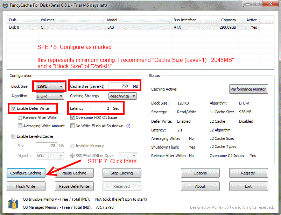
Task: Open the Performance Monitor
Action: (248, 89)
